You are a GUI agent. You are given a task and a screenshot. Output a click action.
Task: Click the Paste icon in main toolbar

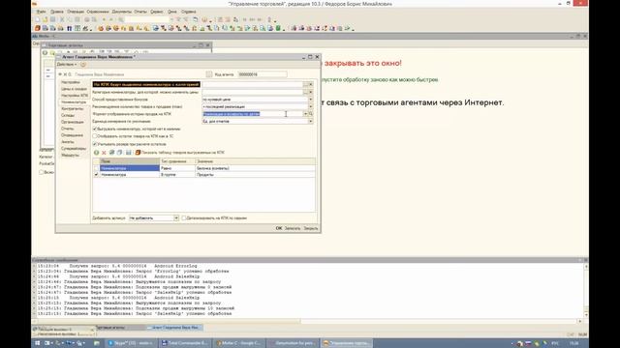pos(77,19)
